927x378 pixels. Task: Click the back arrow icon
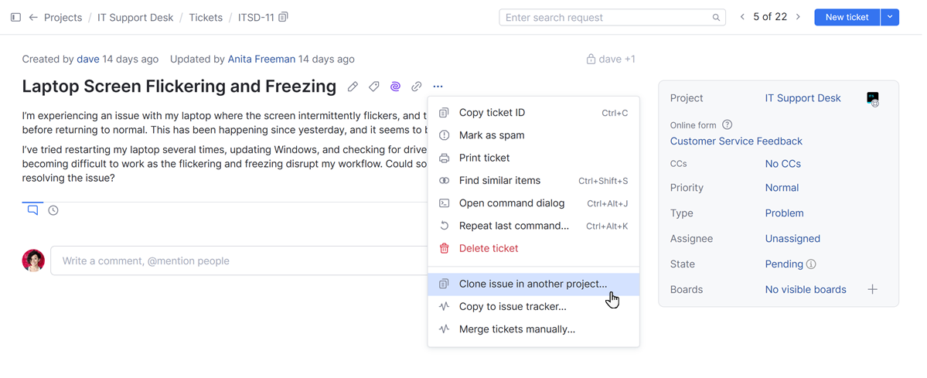coord(33,17)
